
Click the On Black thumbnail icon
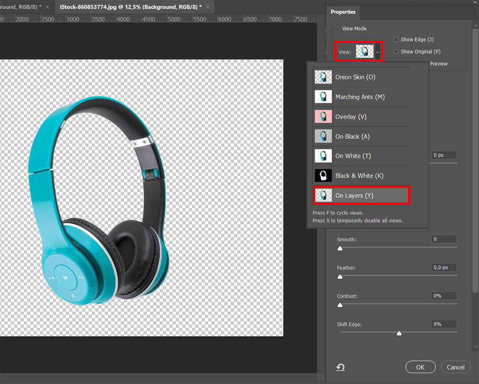(x=323, y=136)
